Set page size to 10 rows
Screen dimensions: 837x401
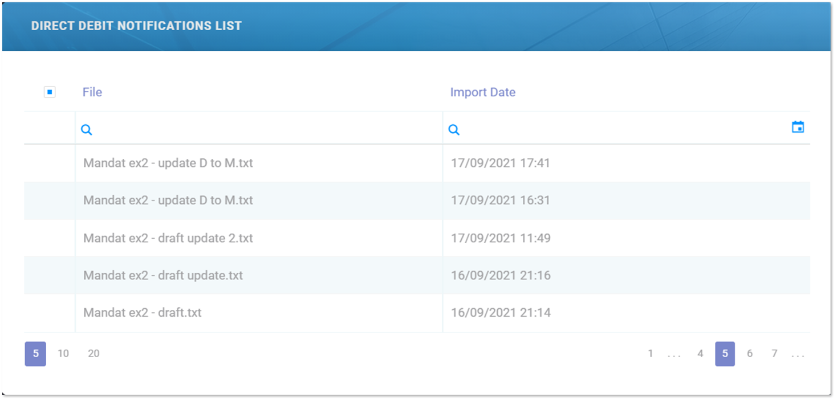coord(63,354)
